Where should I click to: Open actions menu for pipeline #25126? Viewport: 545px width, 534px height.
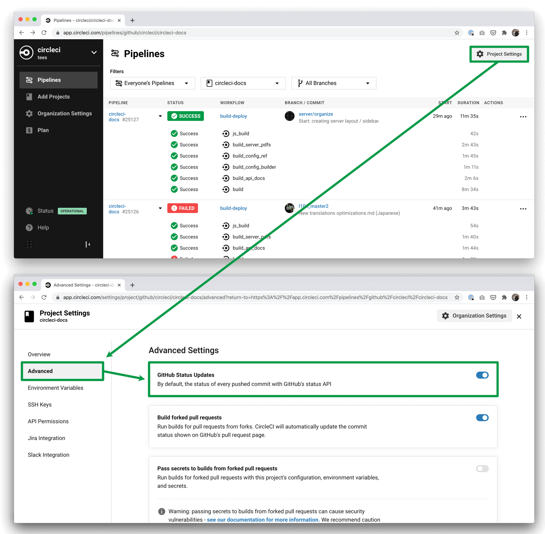(x=523, y=209)
